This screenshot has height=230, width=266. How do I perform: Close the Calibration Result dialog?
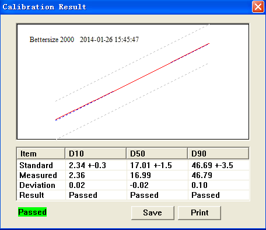(x=258, y=7)
